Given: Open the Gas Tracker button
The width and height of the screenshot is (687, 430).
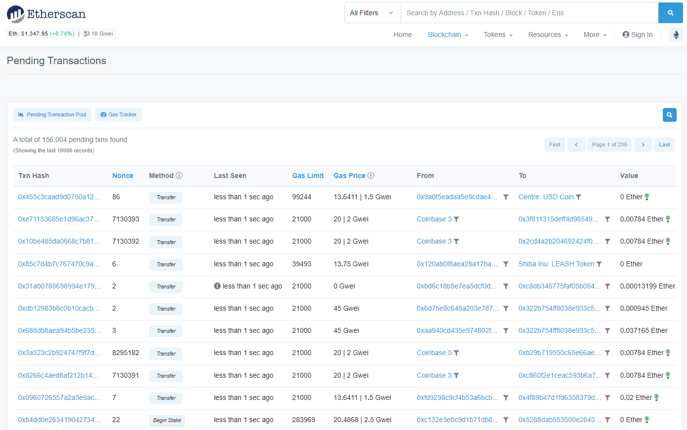Looking at the screenshot, I should pos(118,115).
